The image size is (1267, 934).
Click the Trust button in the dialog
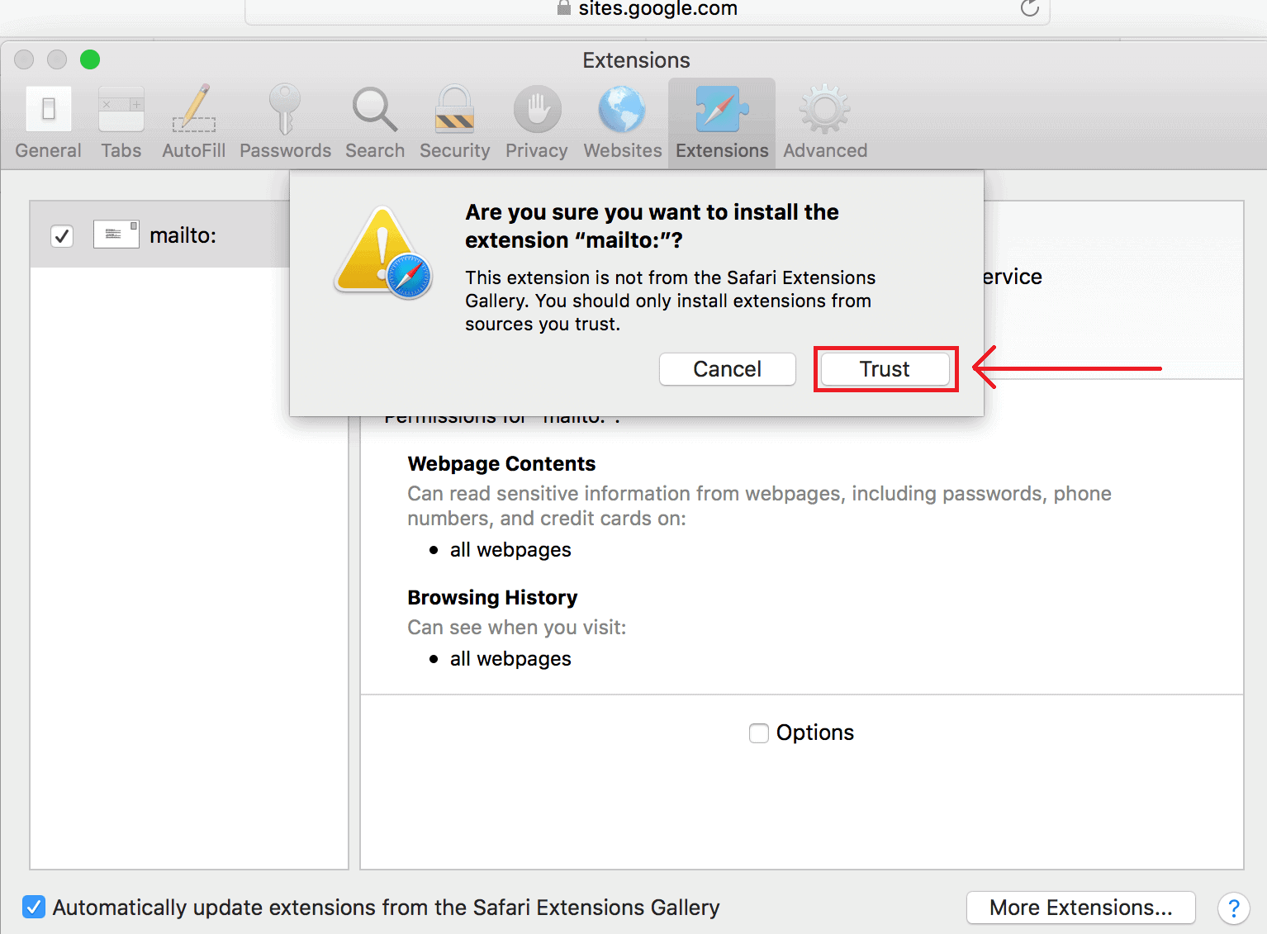(x=885, y=369)
